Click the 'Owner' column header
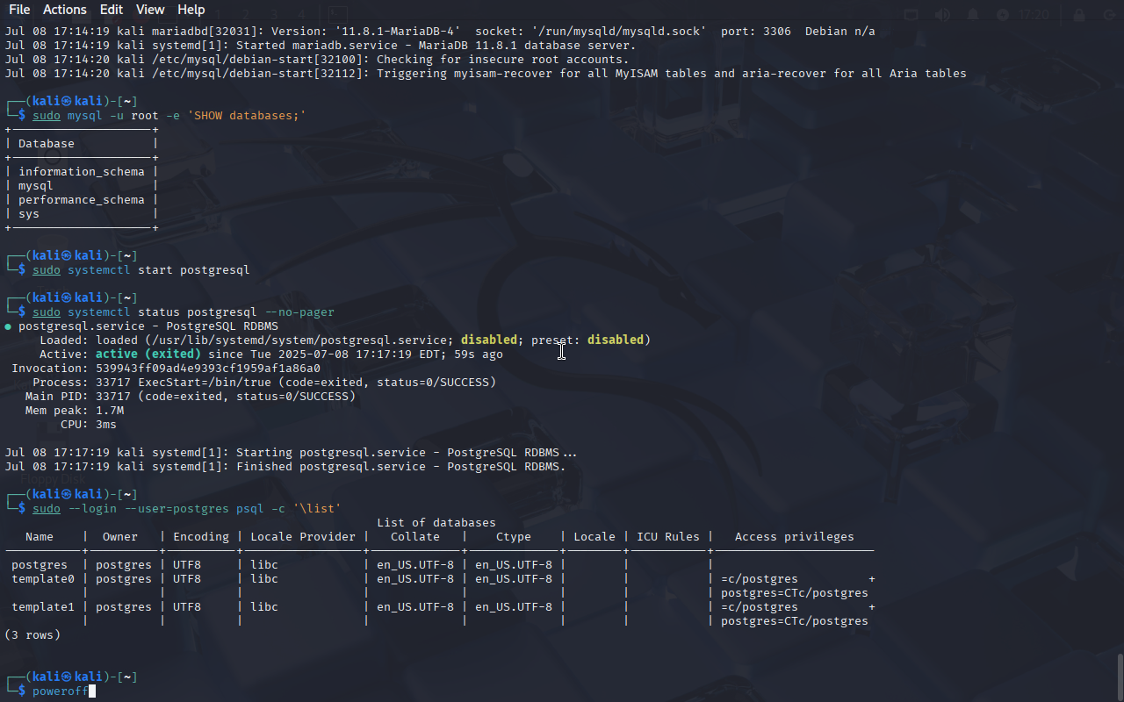Viewport: 1124px width, 702px height. click(120, 537)
